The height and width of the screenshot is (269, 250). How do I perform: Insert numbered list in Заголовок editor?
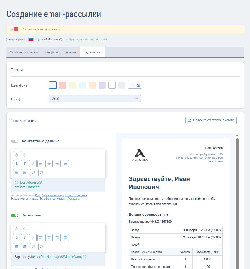click(25, 247)
